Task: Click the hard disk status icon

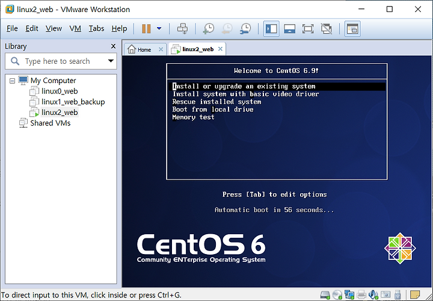Action: click(x=325, y=295)
